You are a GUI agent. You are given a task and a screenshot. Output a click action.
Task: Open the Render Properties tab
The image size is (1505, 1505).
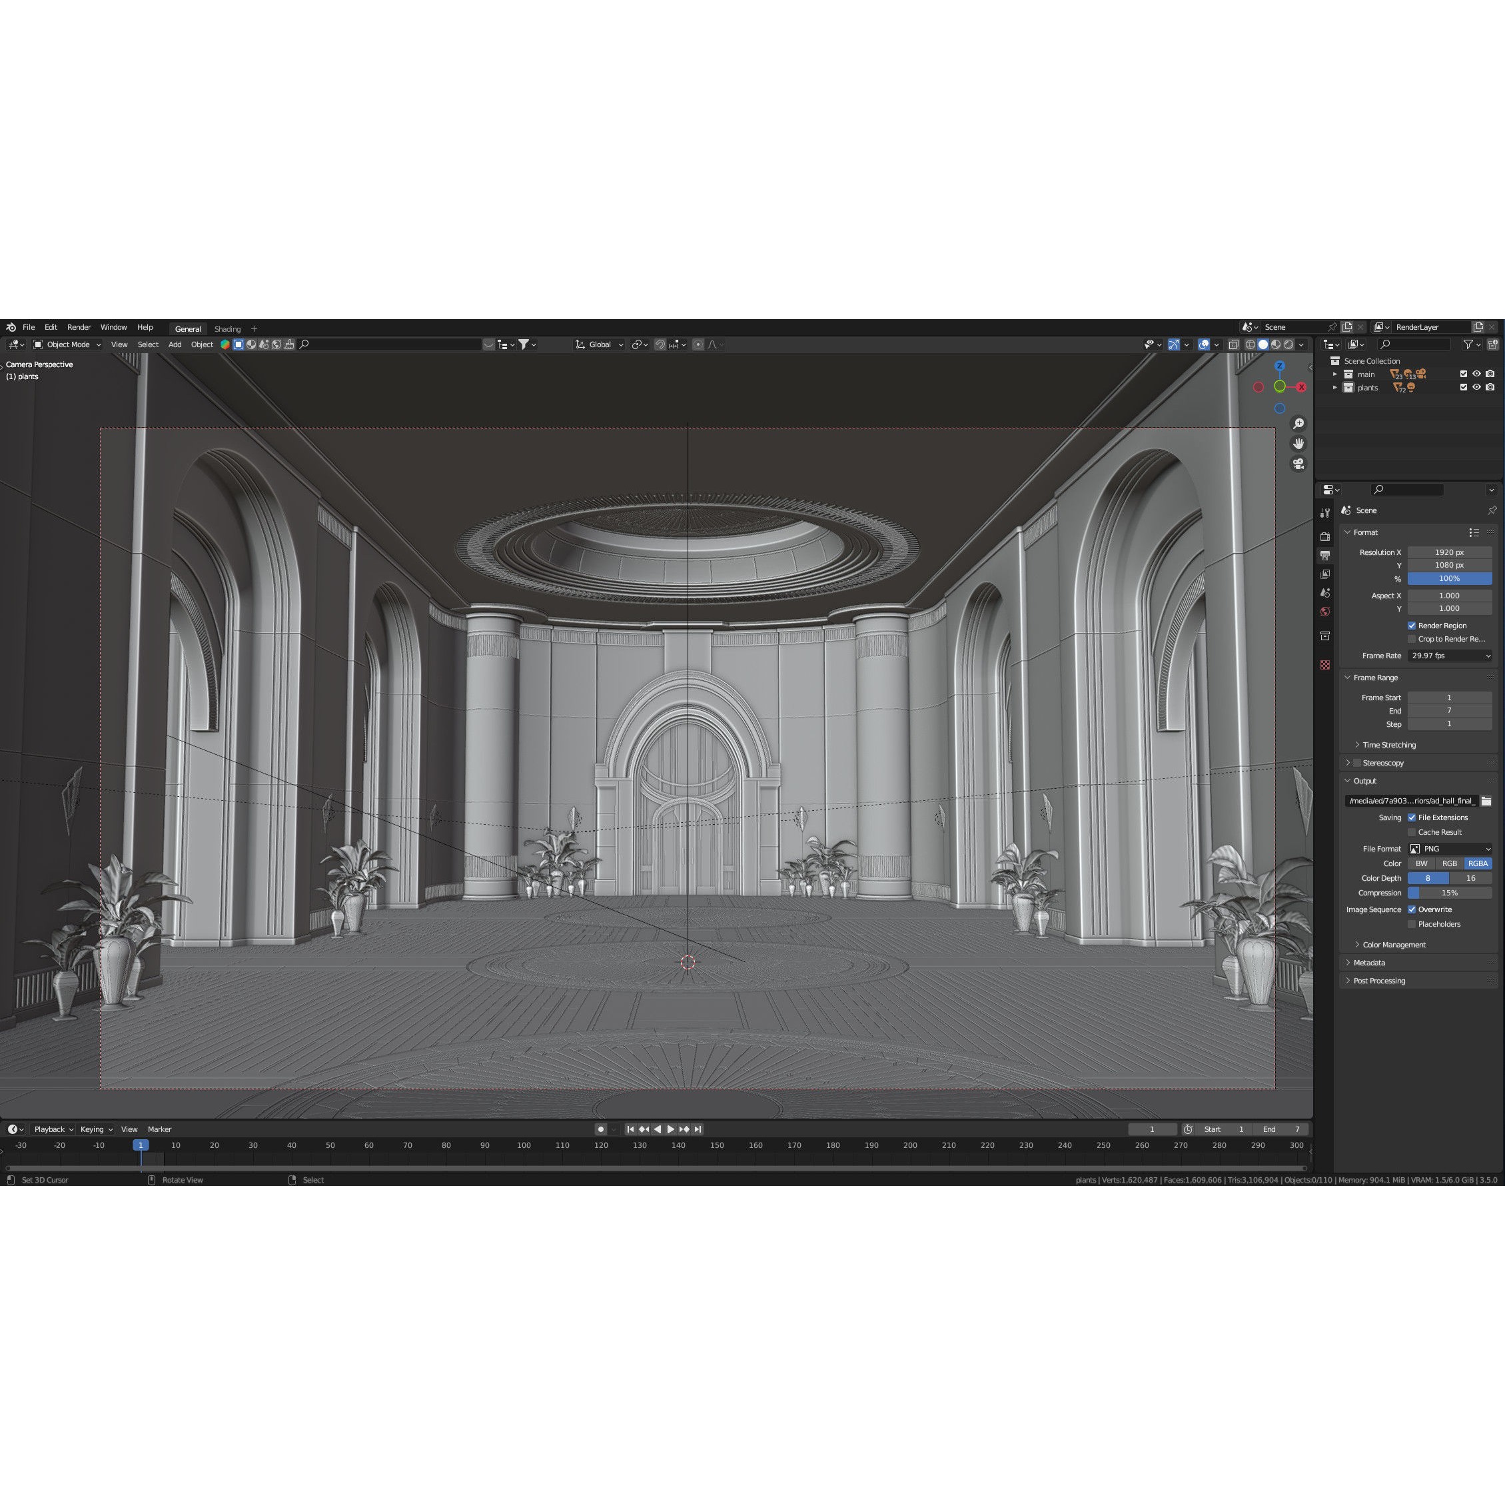tap(1325, 536)
